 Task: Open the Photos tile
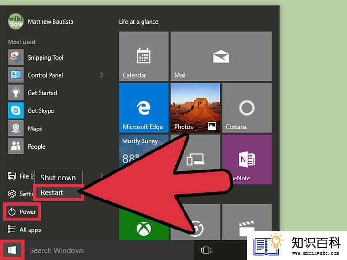point(195,108)
